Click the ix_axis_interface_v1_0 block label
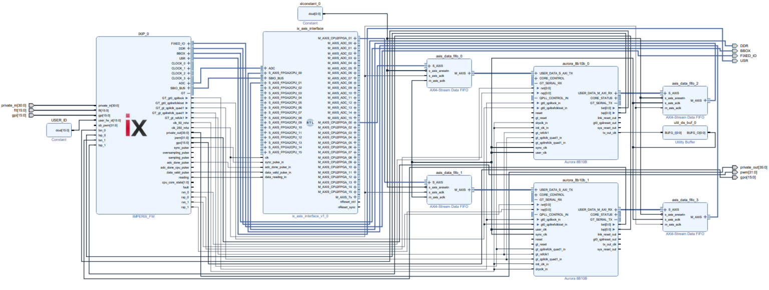The image size is (769, 290). tap(310, 217)
